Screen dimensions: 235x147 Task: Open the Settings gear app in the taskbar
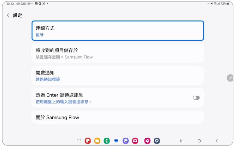tap(157, 141)
